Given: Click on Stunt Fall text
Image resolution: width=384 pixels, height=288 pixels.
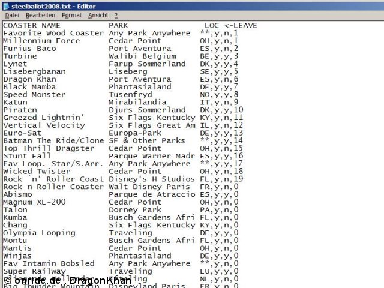Looking at the screenshot, I should [27, 156].
